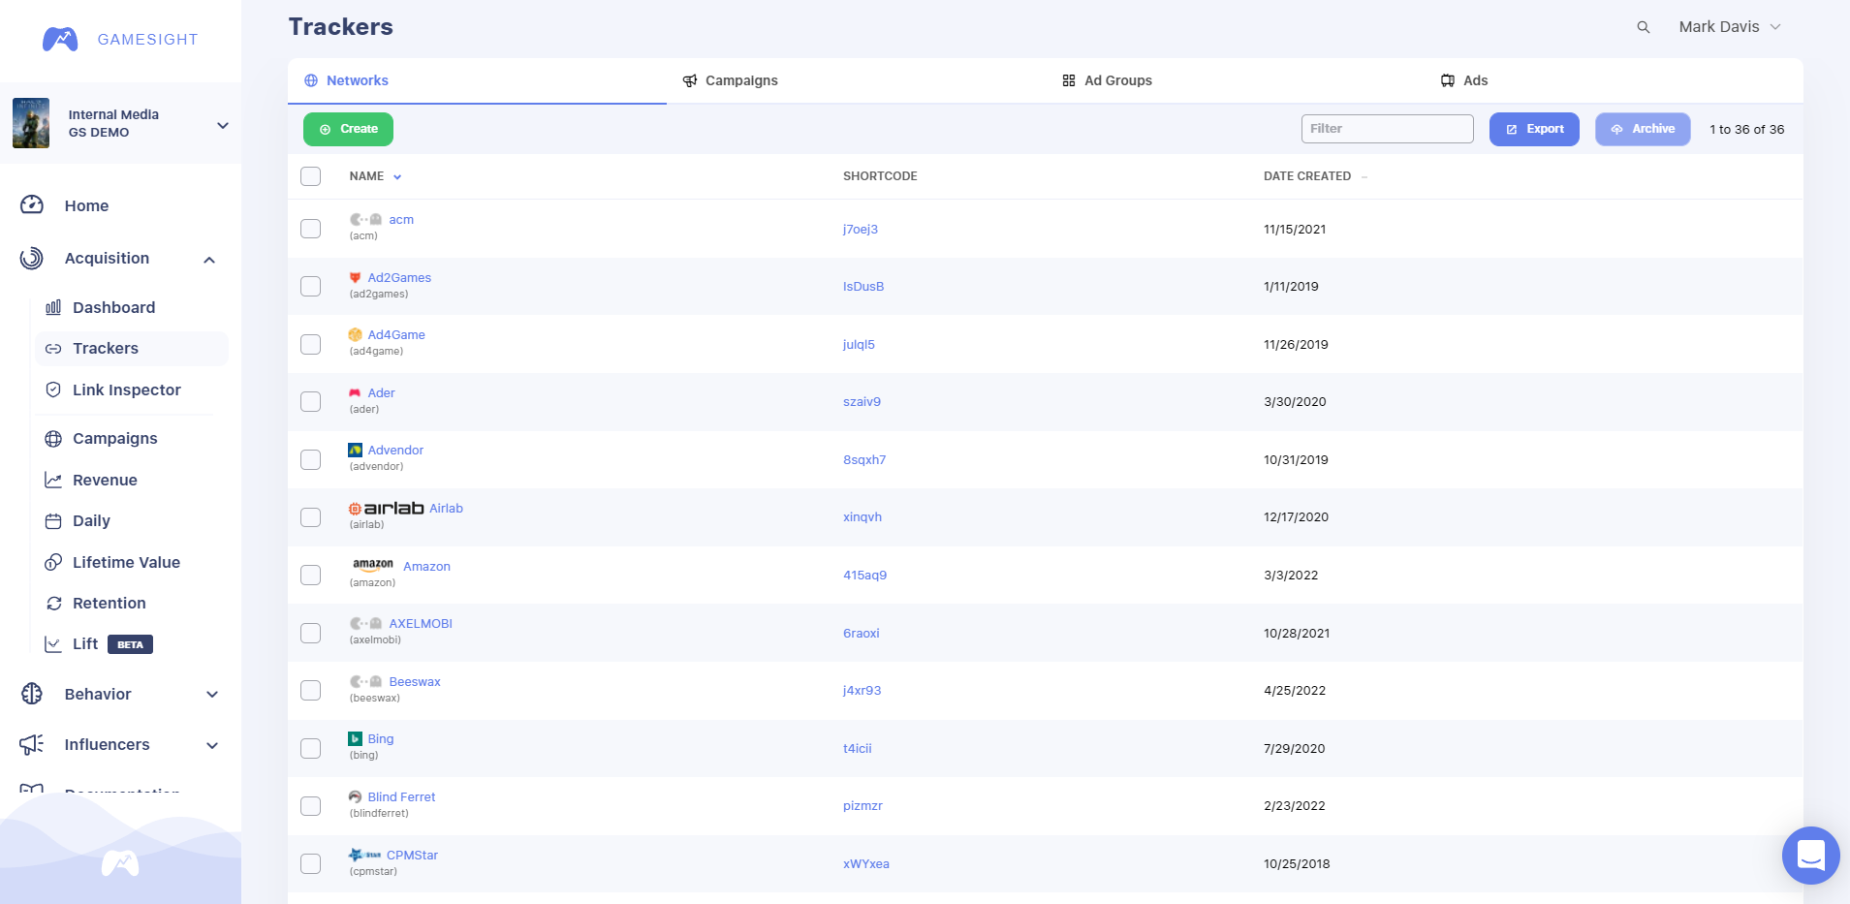Click the Advendor network logo
This screenshot has height=904, width=1850.
tap(355, 450)
